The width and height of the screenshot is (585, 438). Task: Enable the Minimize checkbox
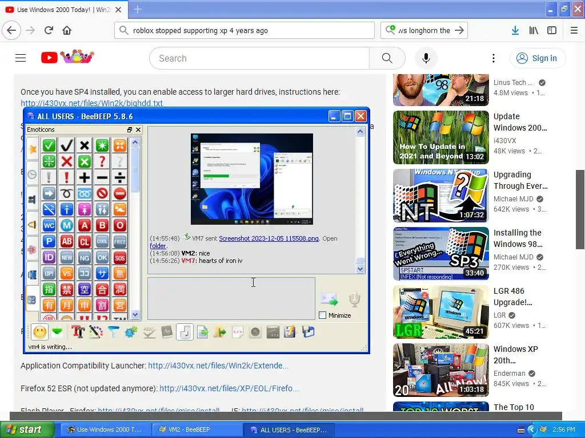[x=323, y=315]
